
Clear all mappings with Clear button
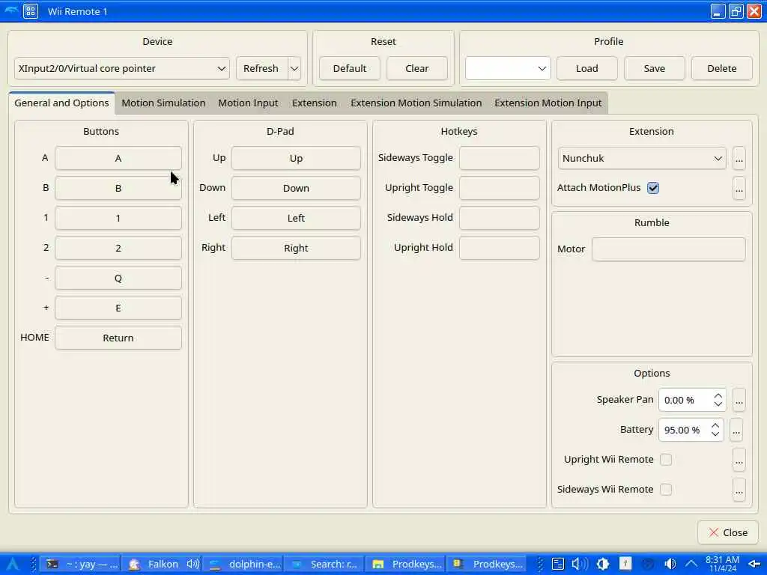point(416,68)
